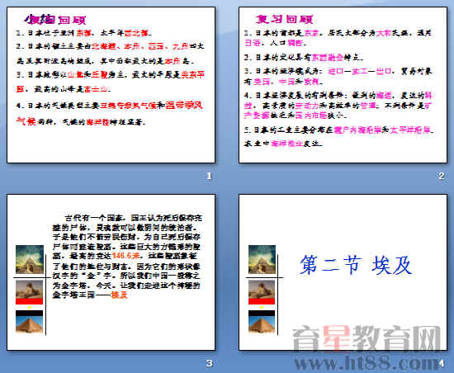Click the Sphinx statue photo on slide 3
This screenshot has width=454, height=373.
point(29,290)
